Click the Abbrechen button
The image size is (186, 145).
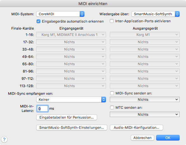point(143,138)
